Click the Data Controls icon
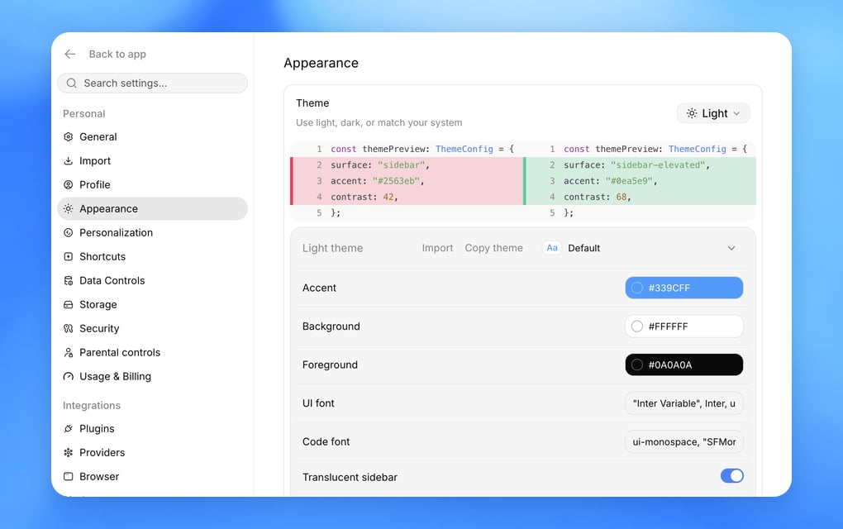The height and width of the screenshot is (529, 843). point(69,281)
